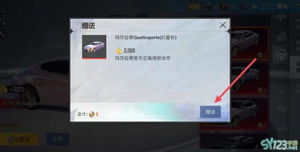Image resolution: width=300 pixels, height=152 pixels.
Task: Click the Quattroporte car thumbnail in dialog
Action: click(94, 47)
